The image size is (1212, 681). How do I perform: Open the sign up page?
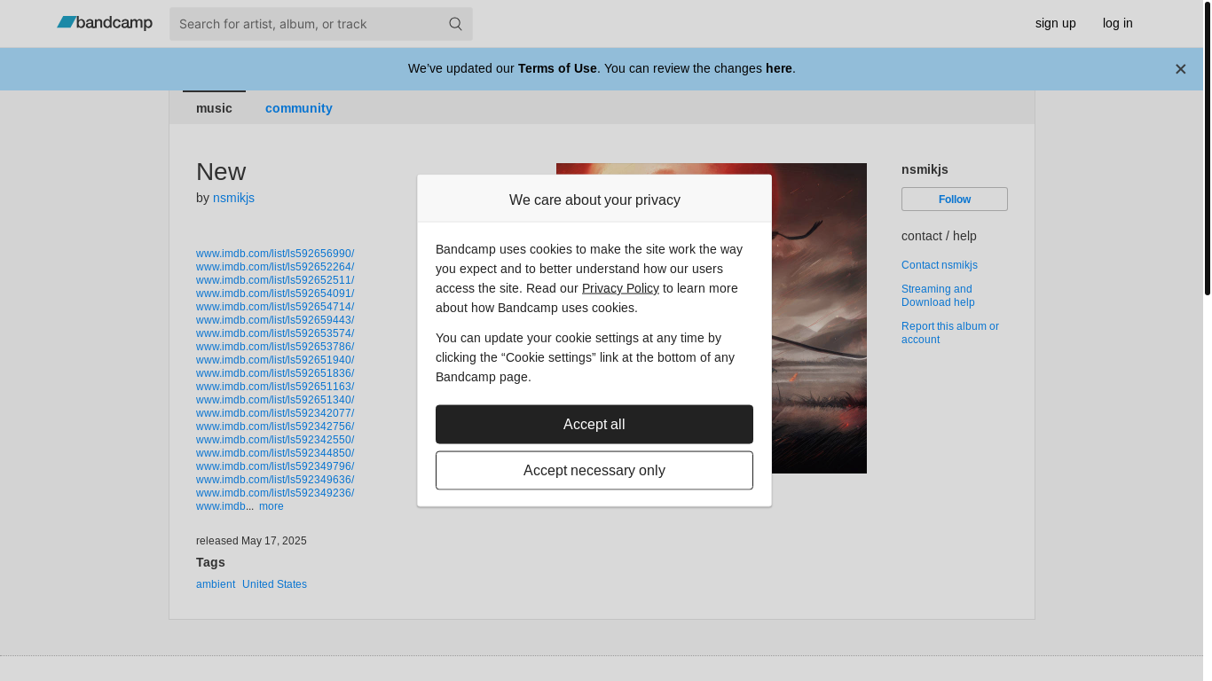tap(1055, 23)
